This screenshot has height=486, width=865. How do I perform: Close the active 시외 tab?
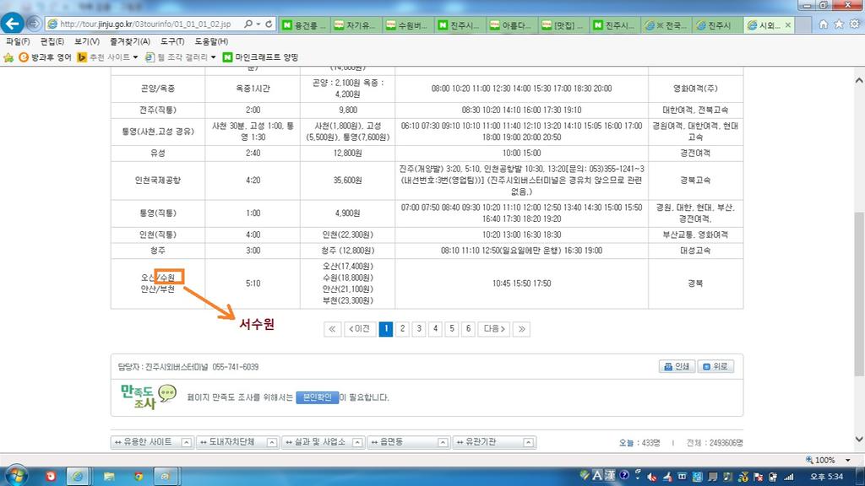tap(788, 25)
